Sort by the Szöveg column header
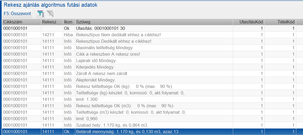The height and width of the screenshot is (135, 303). click(154, 22)
